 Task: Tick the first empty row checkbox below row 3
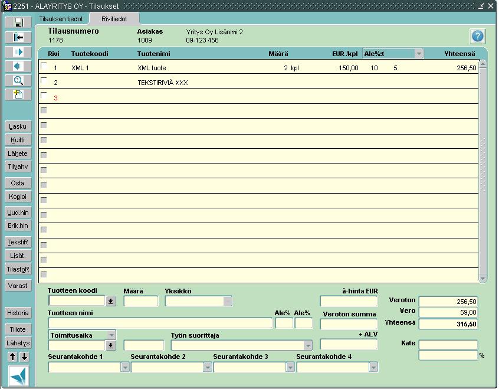(44, 110)
